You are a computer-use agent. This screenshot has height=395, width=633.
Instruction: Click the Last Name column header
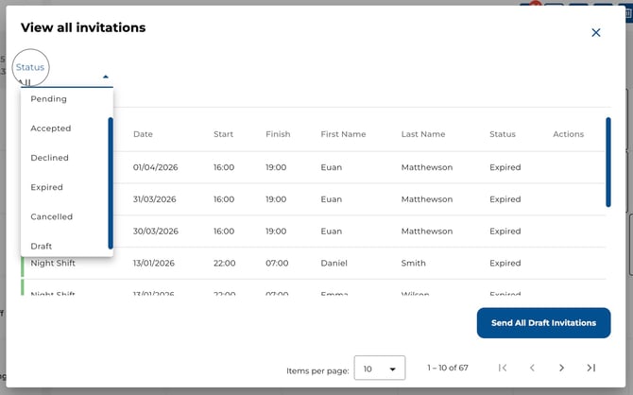coord(422,134)
